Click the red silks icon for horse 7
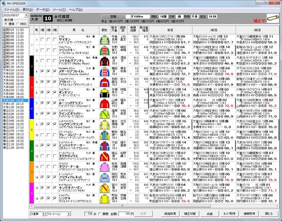 [105, 103]
